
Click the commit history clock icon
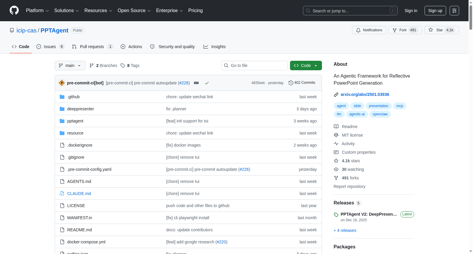tap(291, 83)
